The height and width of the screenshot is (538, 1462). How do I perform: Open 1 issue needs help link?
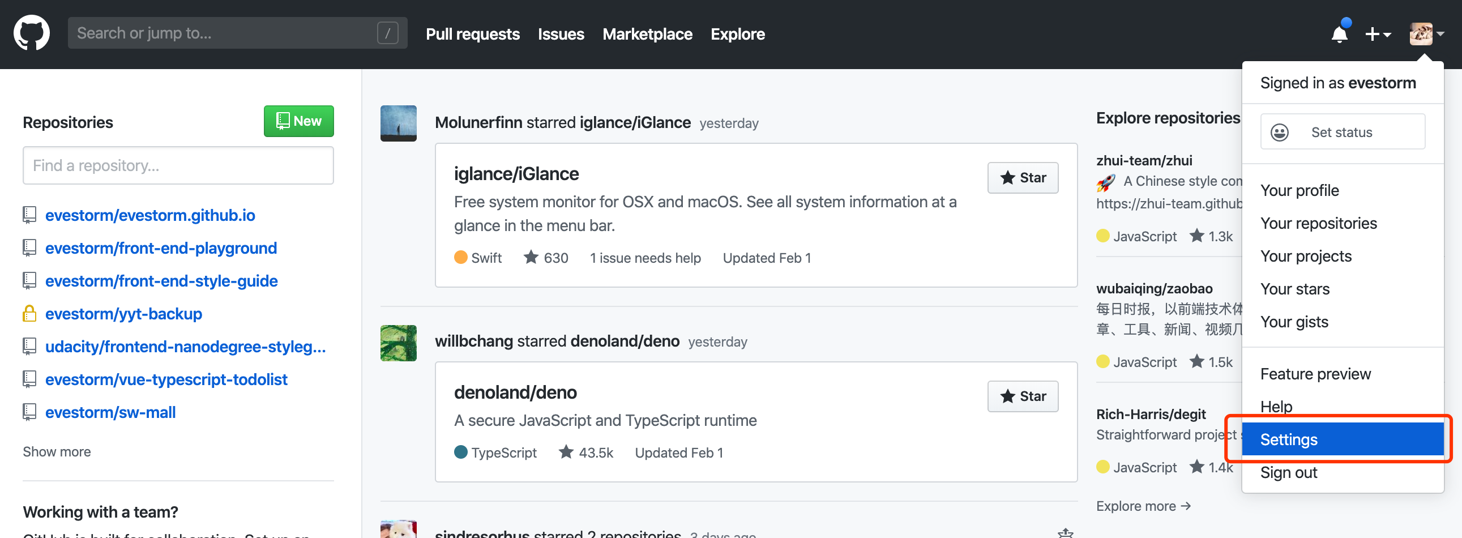(645, 258)
